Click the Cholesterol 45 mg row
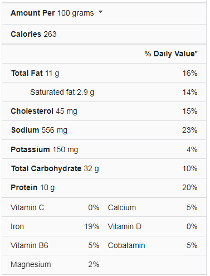The height and width of the screenshot is (276, 210). click(104, 111)
